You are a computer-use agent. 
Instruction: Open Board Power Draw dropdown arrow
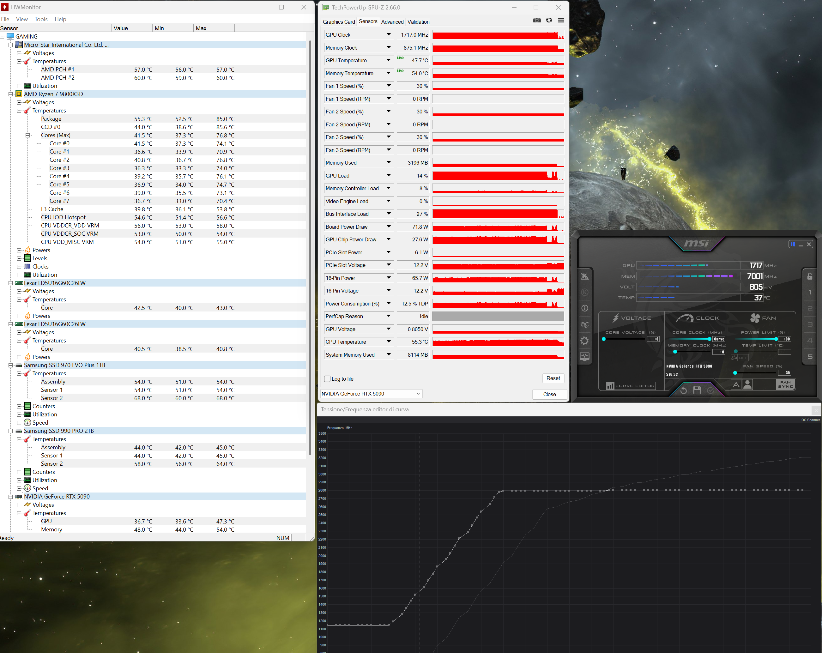tap(389, 227)
